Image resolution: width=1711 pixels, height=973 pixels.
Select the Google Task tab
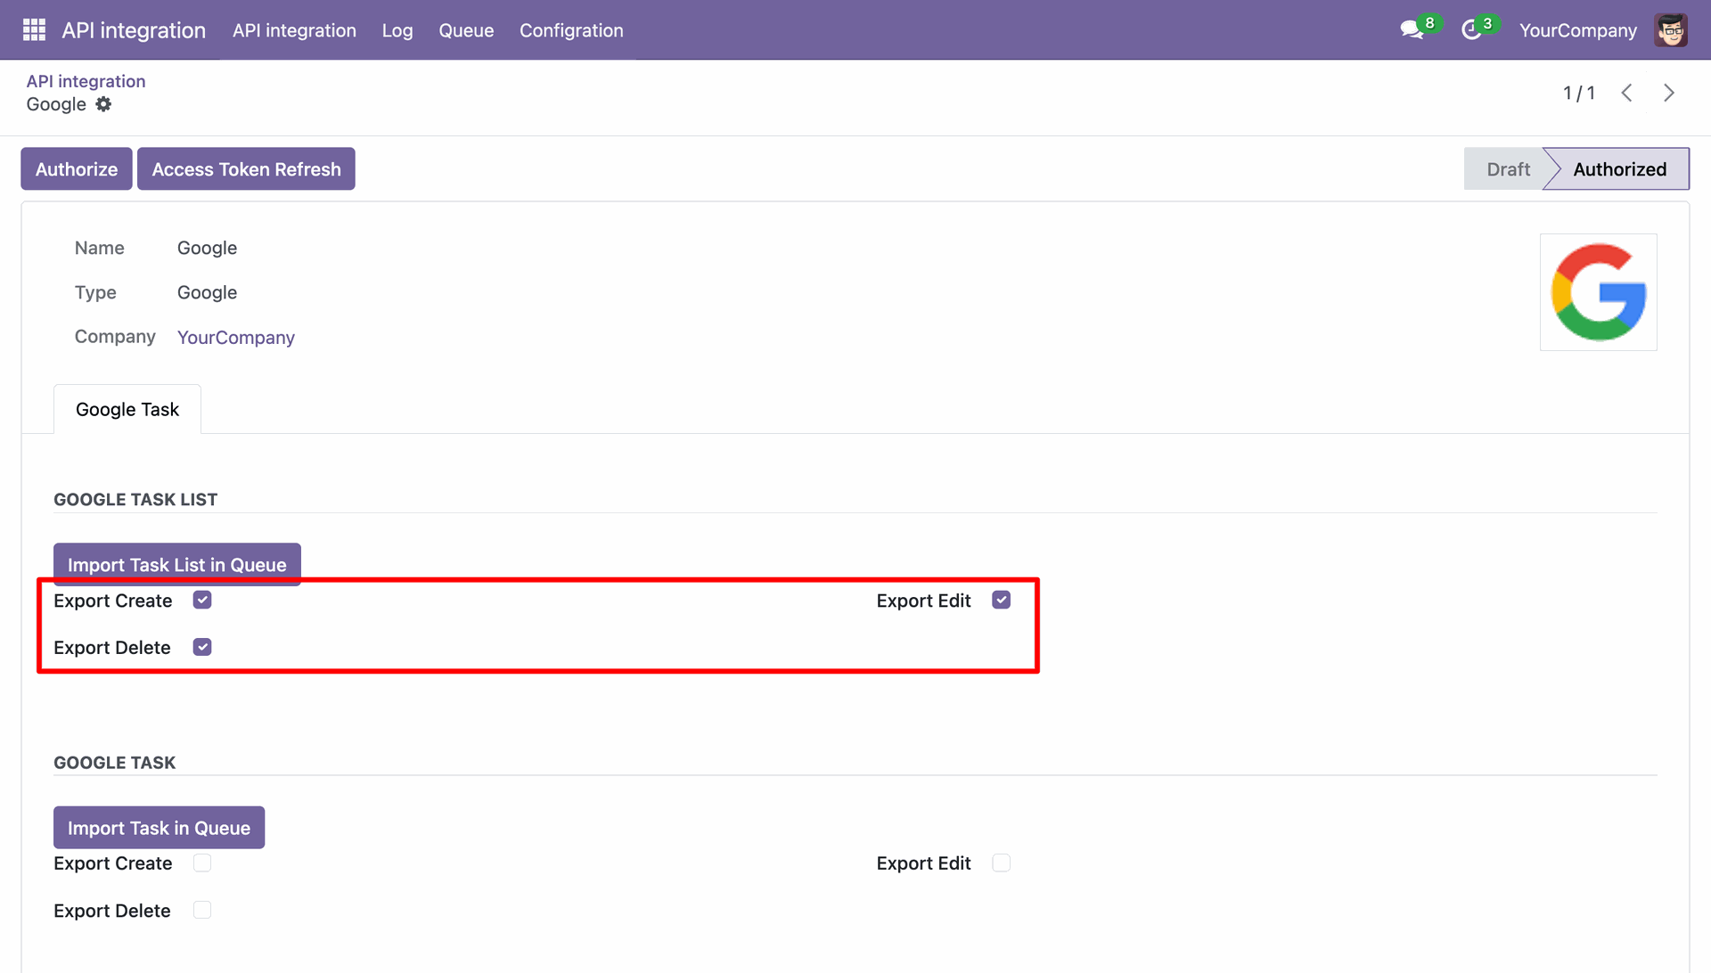click(127, 409)
